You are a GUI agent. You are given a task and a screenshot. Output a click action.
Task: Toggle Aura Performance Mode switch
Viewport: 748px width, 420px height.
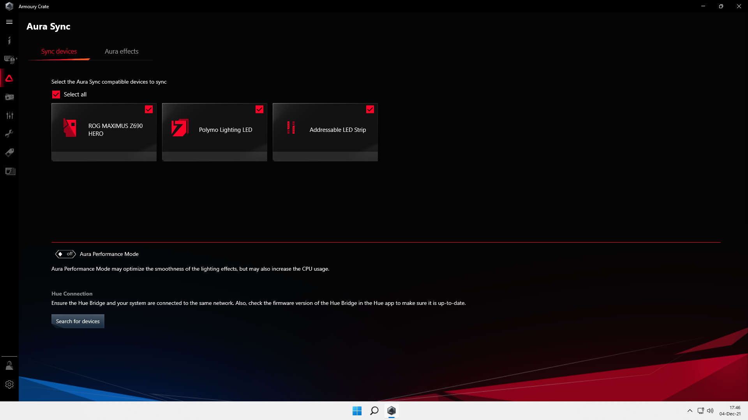[x=65, y=254]
